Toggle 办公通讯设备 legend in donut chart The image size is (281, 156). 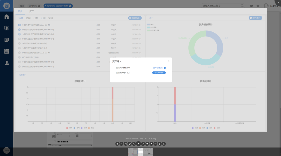(x=153, y=30)
